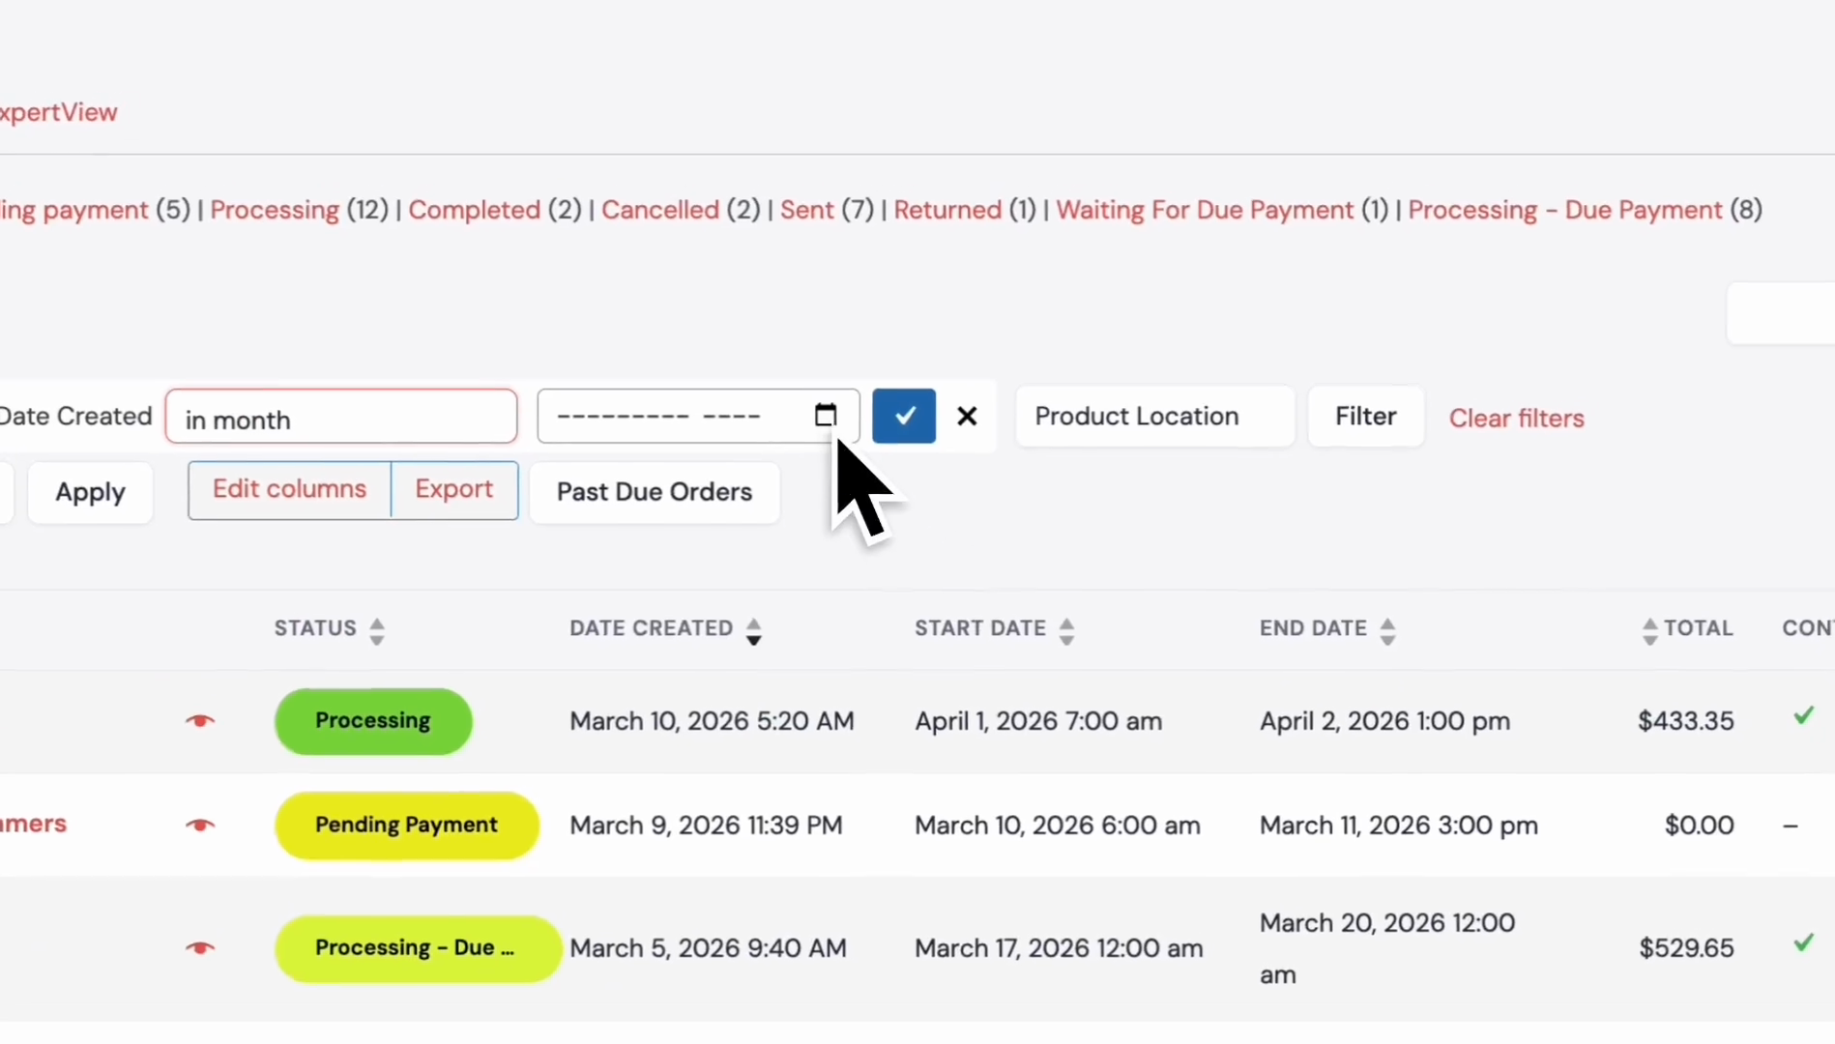Screen dimensions: 1835x1044
Task: Filter orders by Completed status
Action: pos(474,210)
